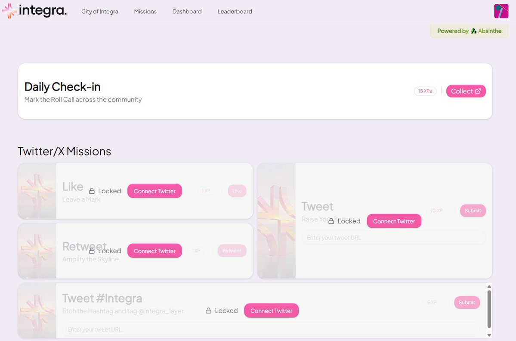The image size is (516, 341).
Task: Click 'Mark the Roll Call across the community' text
Action: pyautogui.click(x=83, y=99)
